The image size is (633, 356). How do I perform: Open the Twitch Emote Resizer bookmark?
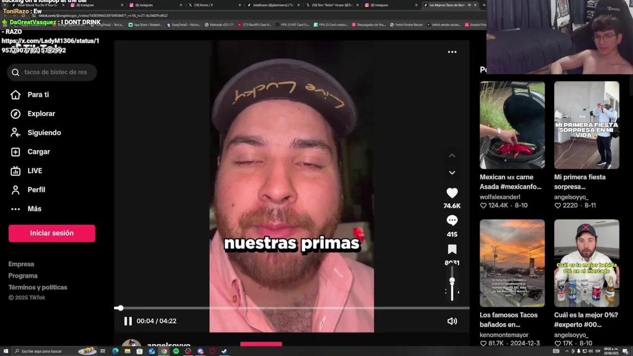(x=406, y=25)
